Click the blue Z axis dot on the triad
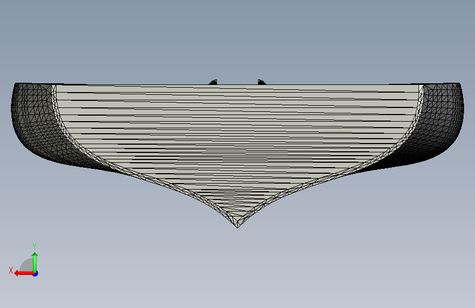Screen dimensions: 475x308 36,273
